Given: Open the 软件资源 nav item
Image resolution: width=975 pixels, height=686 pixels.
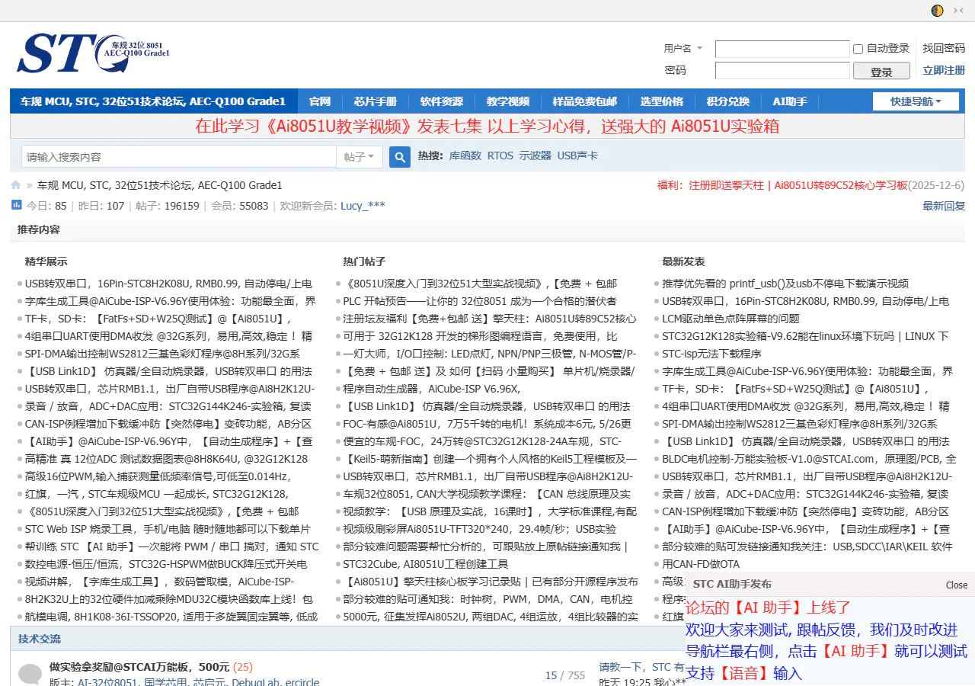Looking at the screenshot, I should [442, 101].
